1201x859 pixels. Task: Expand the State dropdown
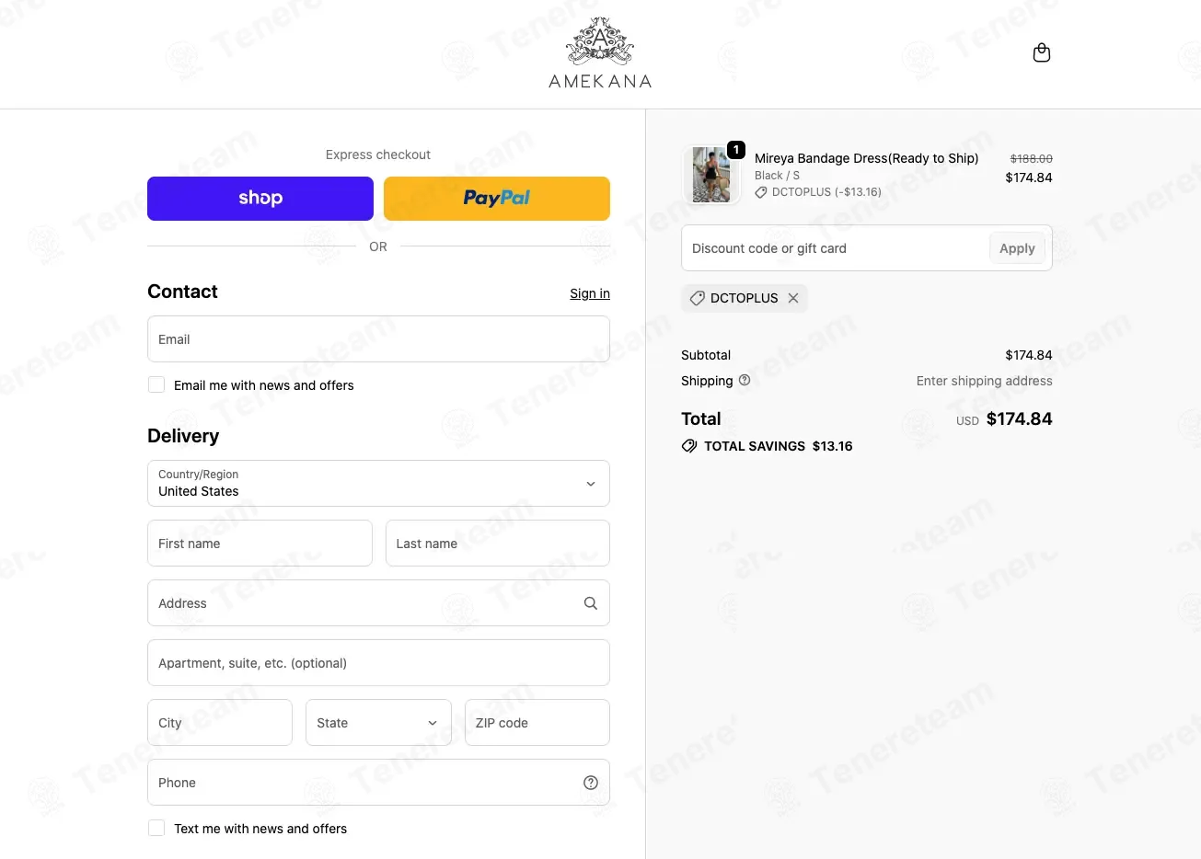click(378, 722)
